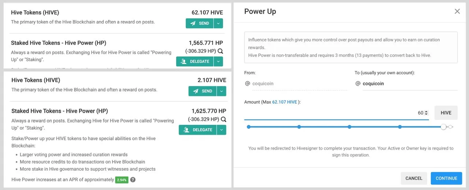
Task: Click the green 2.94% APR badge
Action: 122,180
